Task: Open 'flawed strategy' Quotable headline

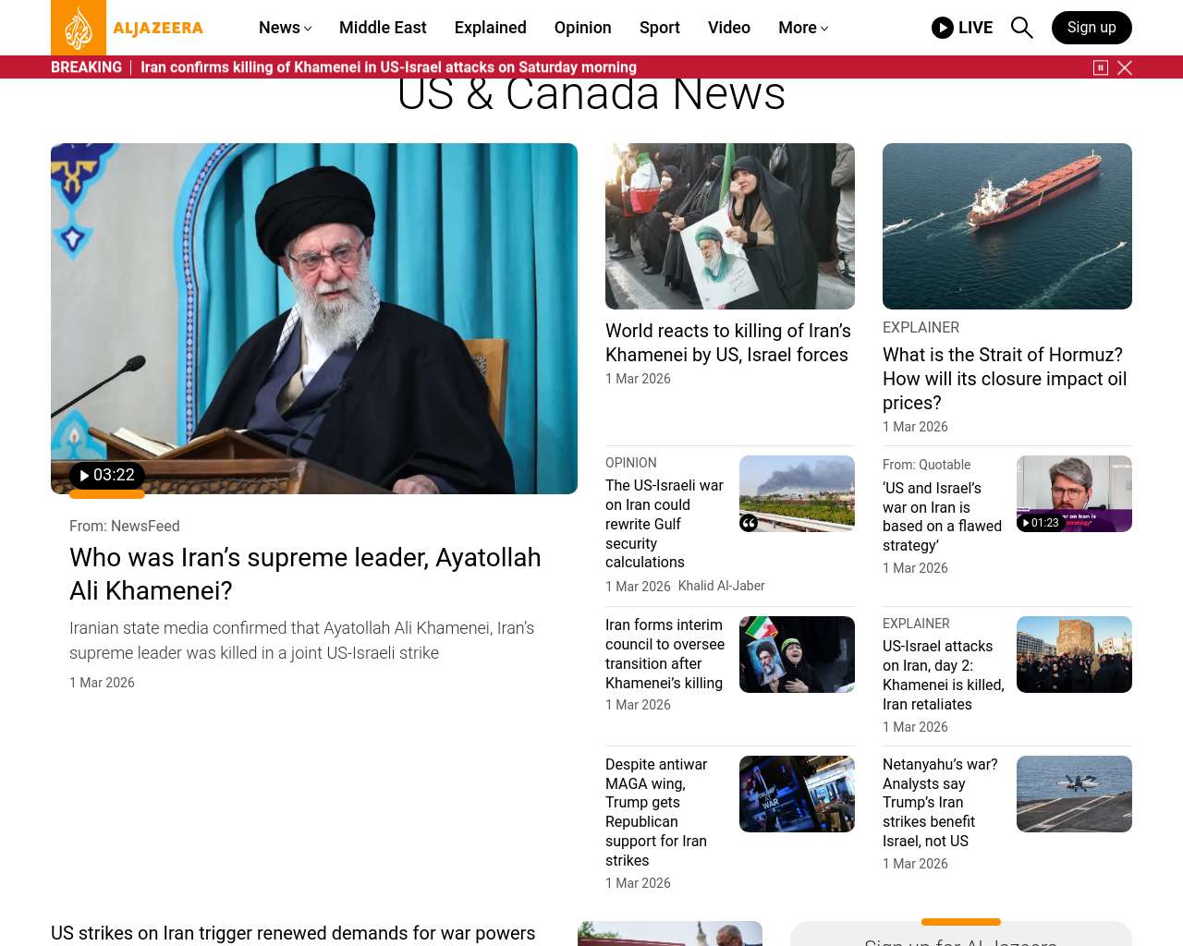Action: tap(942, 516)
